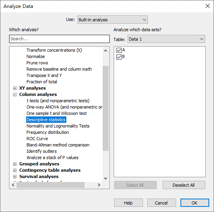Choose Identify outliers analysis

(x=41, y=151)
